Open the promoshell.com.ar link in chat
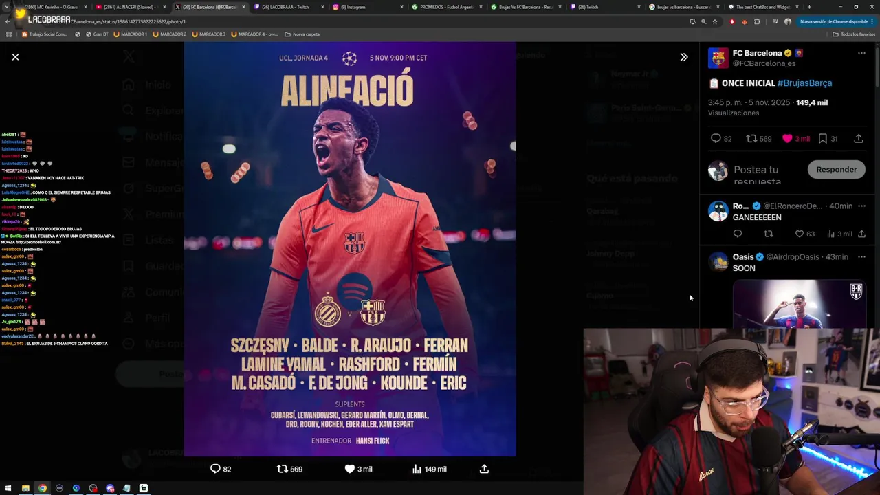The height and width of the screenshot is (495, 880). (38, 242)
